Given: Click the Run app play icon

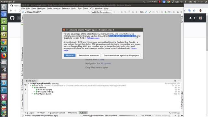Looking at the screenshot, I should coord(114,12).
